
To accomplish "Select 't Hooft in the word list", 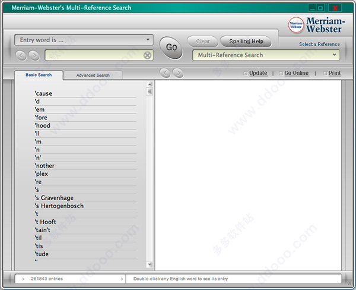I will tap(85, 222).
